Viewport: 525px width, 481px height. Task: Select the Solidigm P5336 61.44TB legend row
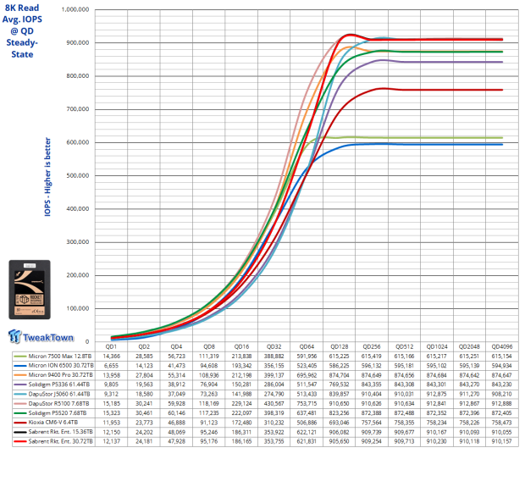54,384
